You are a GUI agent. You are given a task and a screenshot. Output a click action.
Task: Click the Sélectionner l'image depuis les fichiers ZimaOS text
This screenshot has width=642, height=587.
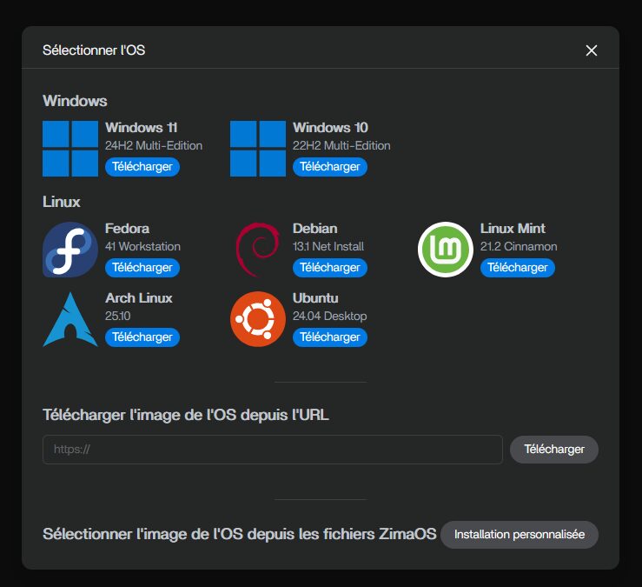coord(240,534)
